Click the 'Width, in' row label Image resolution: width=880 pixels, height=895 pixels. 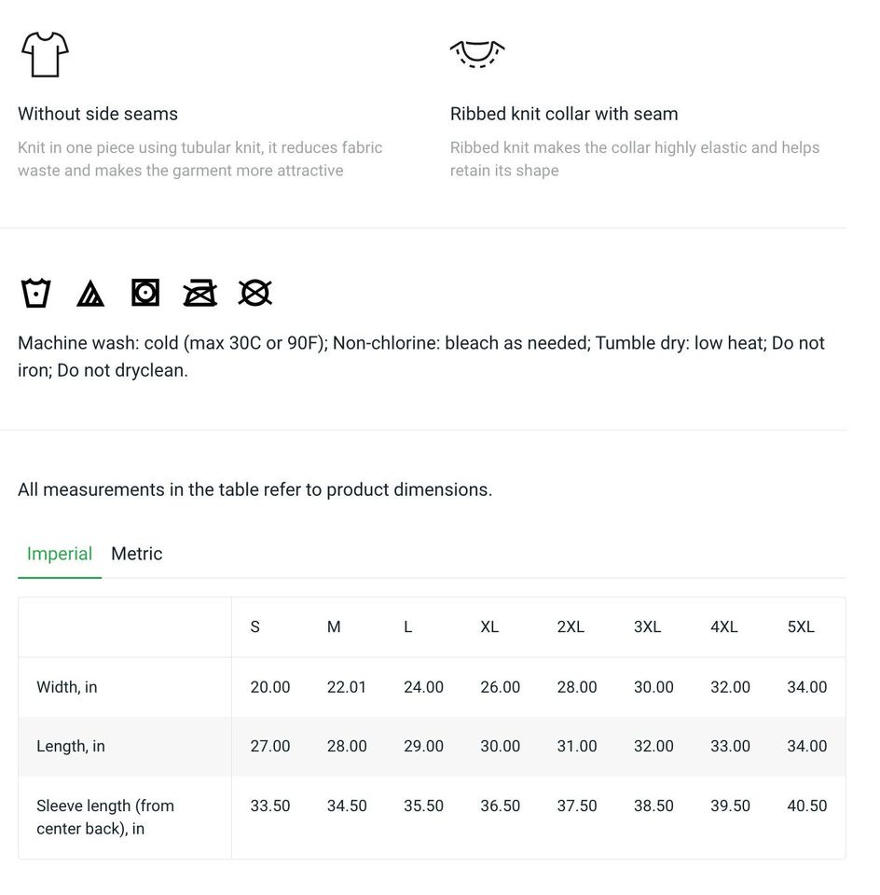click(x=67, y=687)
